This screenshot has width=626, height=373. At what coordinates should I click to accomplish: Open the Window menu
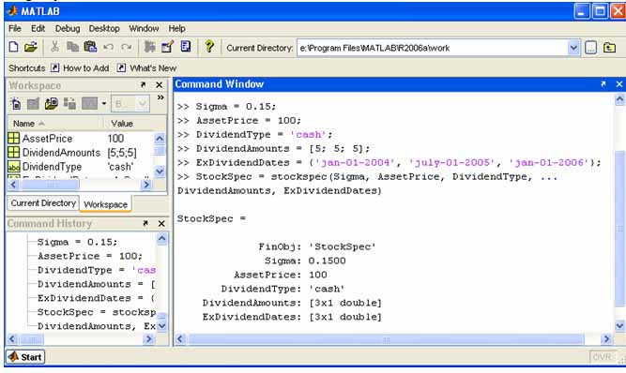[144, 28]
